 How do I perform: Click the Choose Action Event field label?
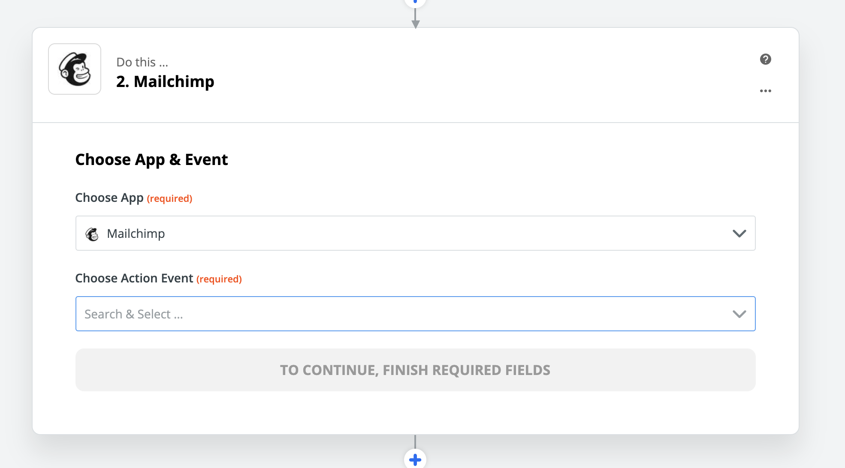point(134,279)
